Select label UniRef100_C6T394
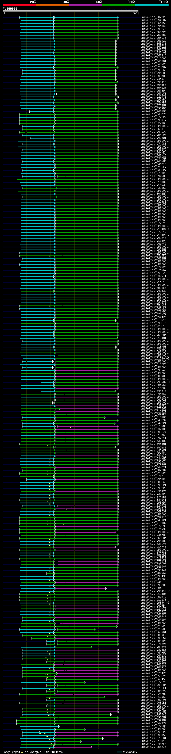The image size is (171, 754). coord(153,91)
